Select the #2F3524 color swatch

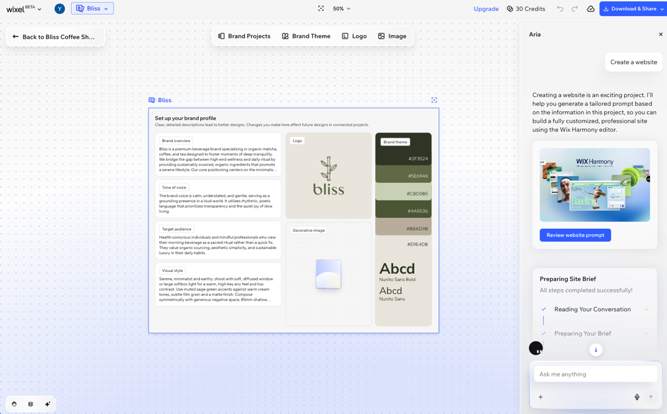(x=403, y=149)
